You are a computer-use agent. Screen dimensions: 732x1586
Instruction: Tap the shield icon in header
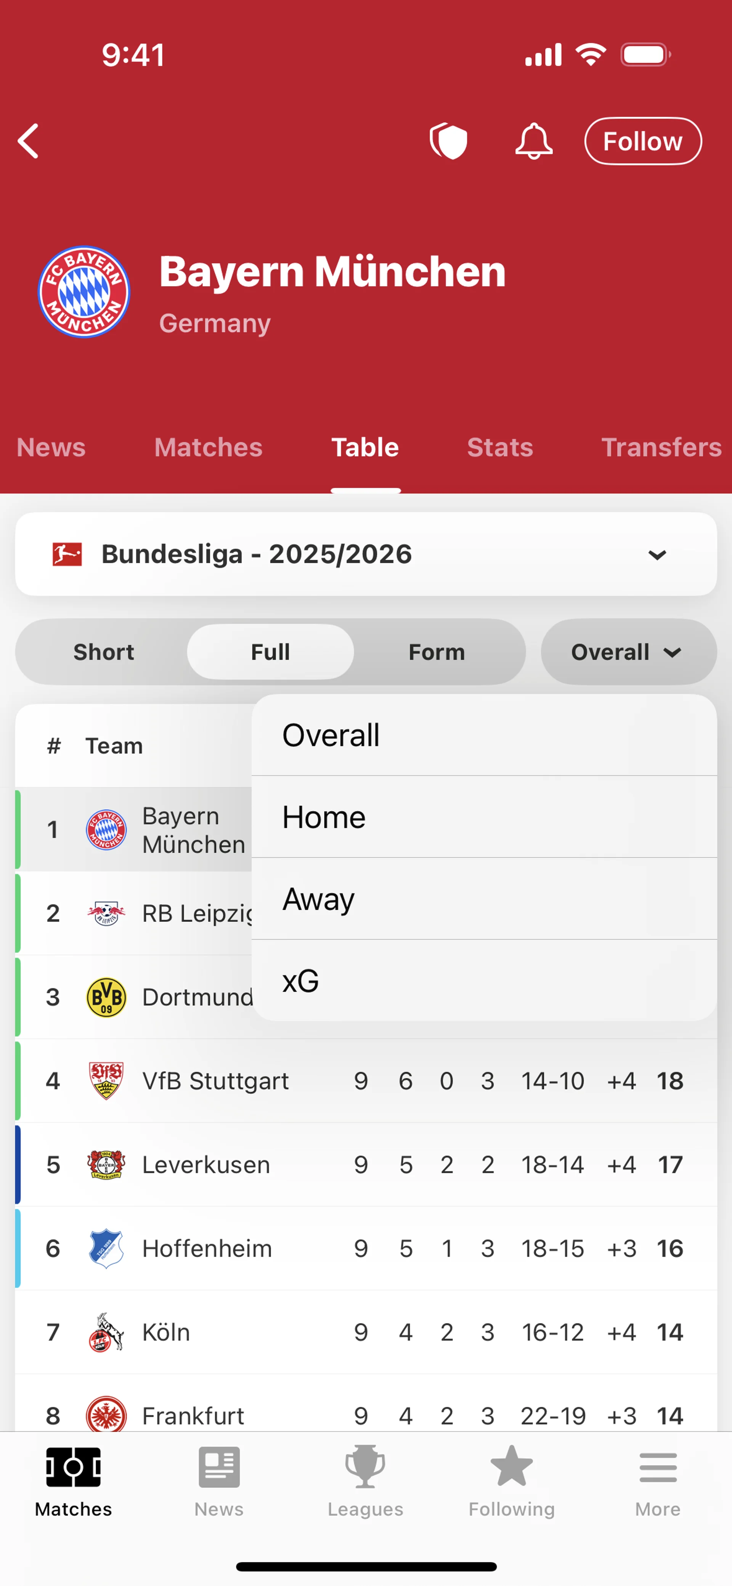(x=449, y=141)
